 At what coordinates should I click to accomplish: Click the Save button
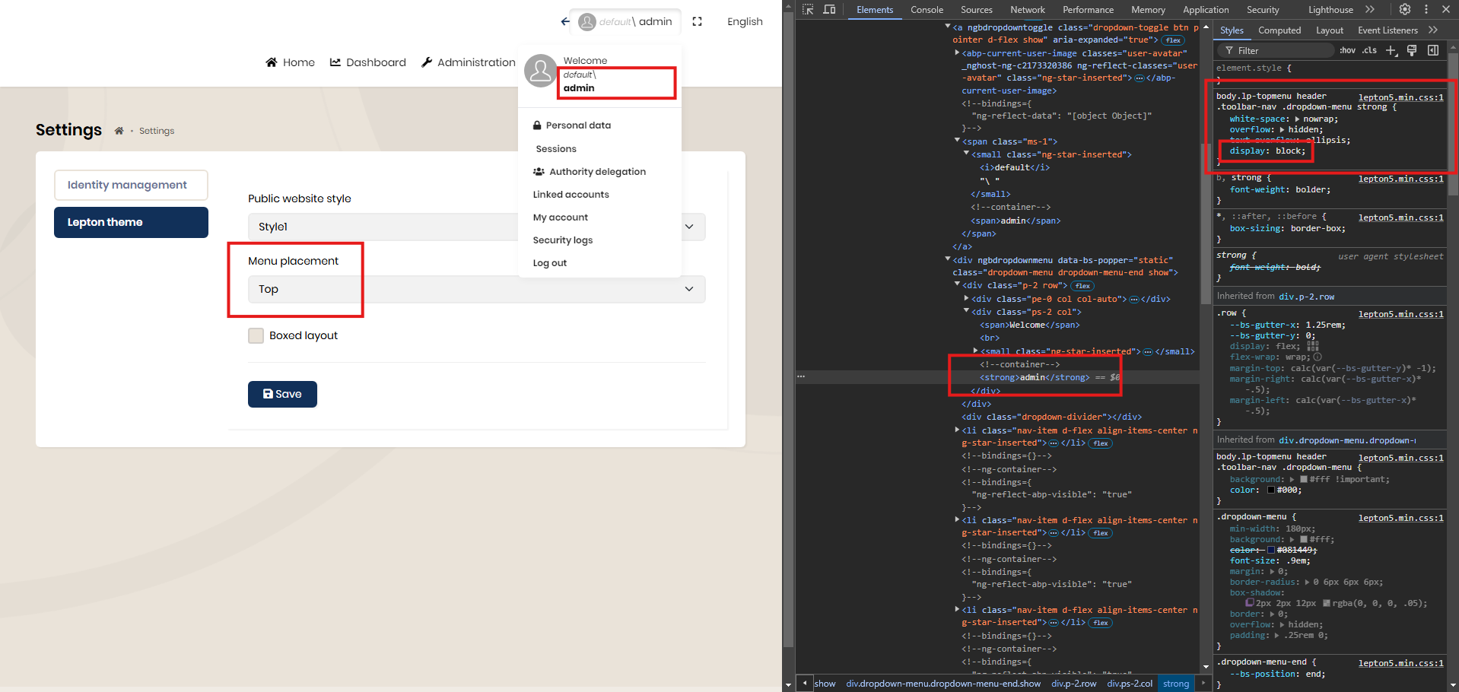(282, 394)
